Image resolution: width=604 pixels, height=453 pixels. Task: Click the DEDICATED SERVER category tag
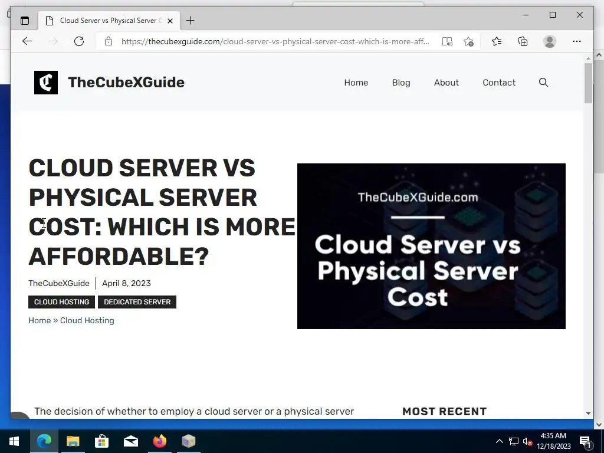point(137,302)
